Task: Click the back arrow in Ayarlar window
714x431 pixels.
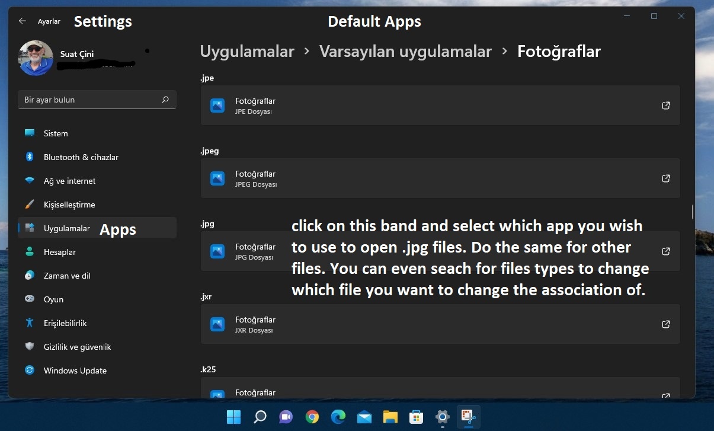Action: (22, 21)
